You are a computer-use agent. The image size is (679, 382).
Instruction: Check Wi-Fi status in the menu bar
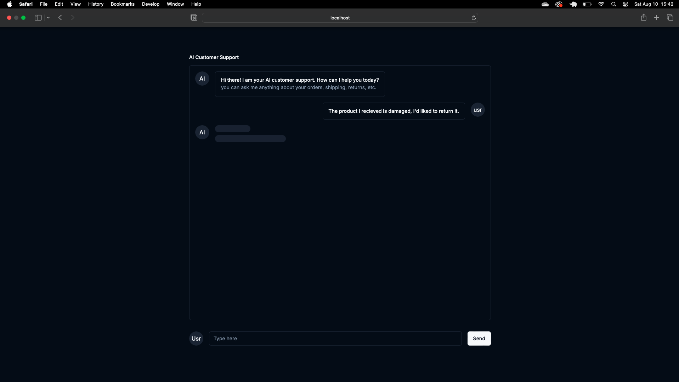click(601, 4)
